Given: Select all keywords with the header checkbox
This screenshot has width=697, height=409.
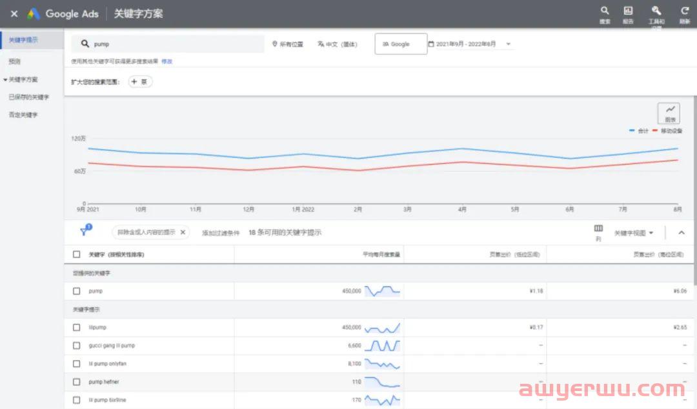Looking at the screenshot, I should 76,254.
